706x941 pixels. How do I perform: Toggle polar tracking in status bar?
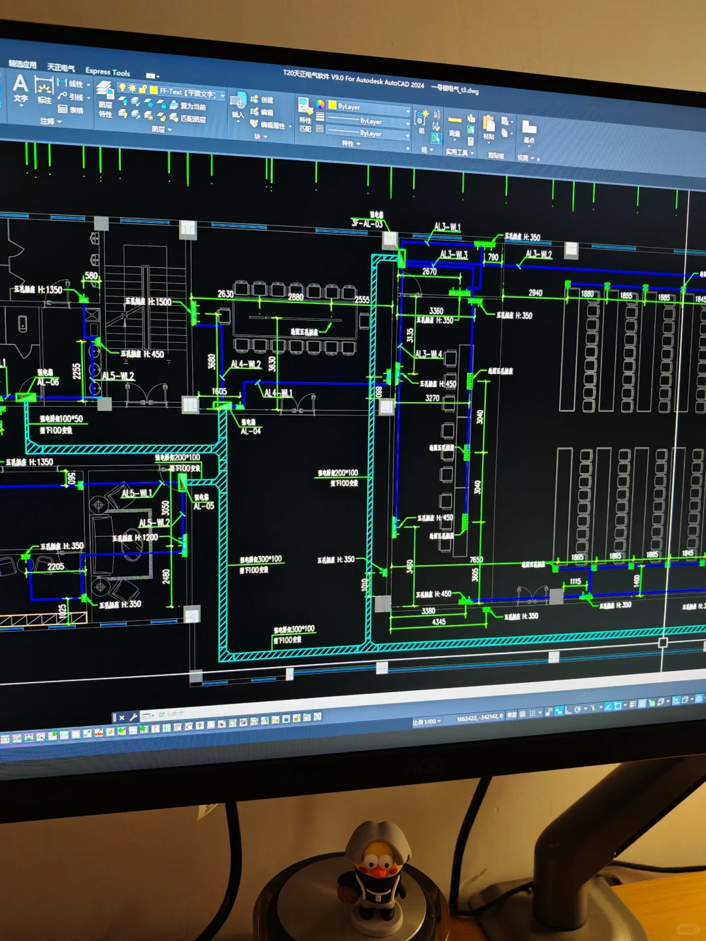point(578,709)
